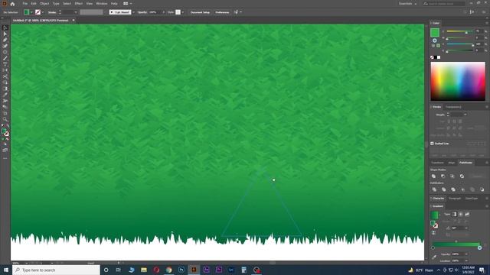Click the Trim pathfinder icon

click(x=444, y=189)
